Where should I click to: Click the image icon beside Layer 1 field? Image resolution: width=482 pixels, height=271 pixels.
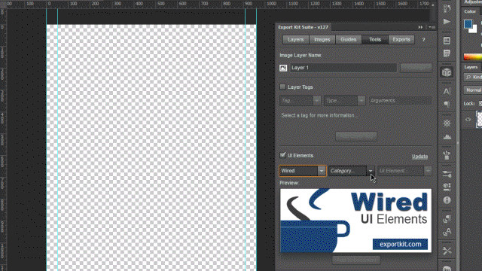pos(283,68)
